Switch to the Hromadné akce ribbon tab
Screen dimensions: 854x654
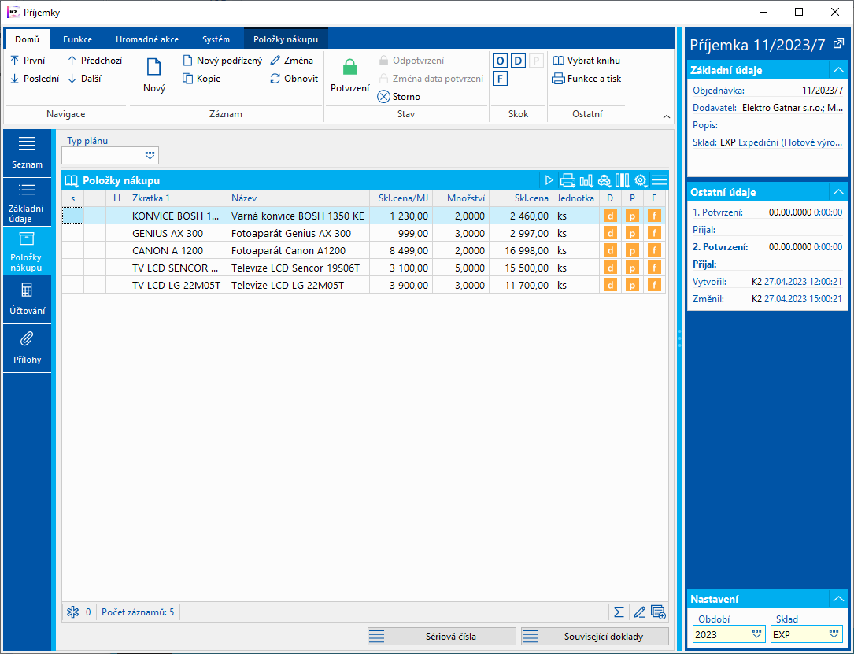(x=147, y=39)
